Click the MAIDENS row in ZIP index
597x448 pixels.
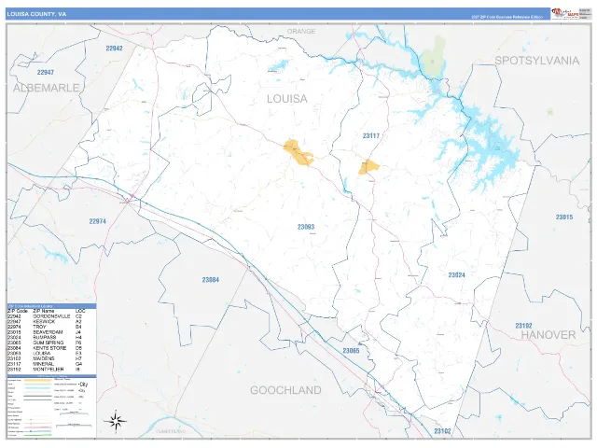(x=51, y=358)
